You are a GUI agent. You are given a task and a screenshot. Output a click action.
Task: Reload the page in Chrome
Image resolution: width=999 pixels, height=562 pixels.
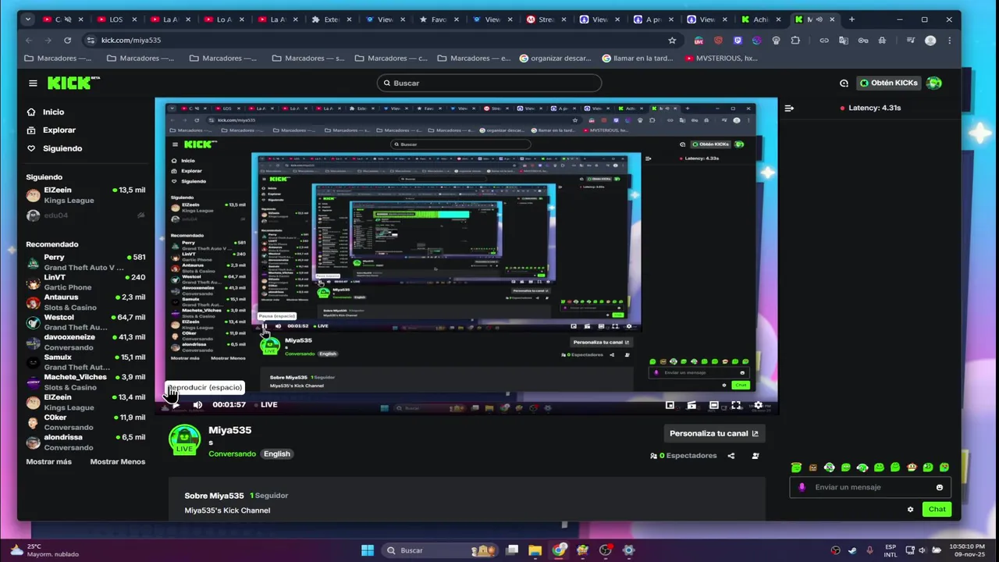point(68,40)
